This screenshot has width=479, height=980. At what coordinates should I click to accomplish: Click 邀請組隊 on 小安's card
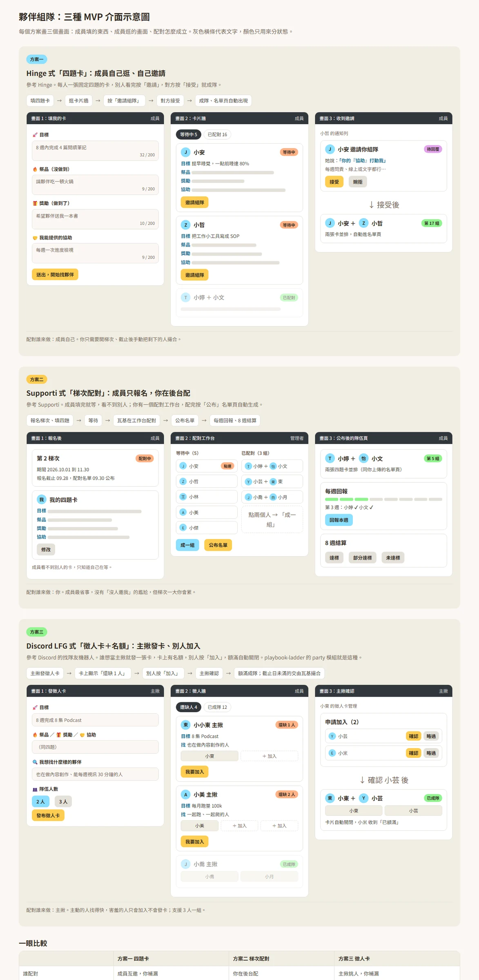[x=194, y=203]
